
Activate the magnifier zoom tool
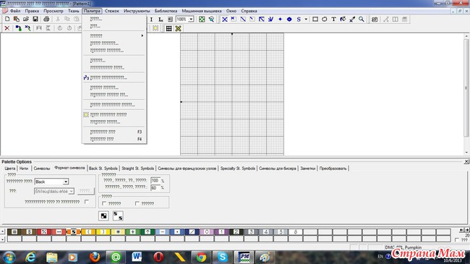click(362, 20)
